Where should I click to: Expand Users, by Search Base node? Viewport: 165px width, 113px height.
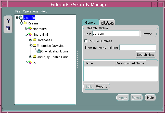click(x=30, y=57)
